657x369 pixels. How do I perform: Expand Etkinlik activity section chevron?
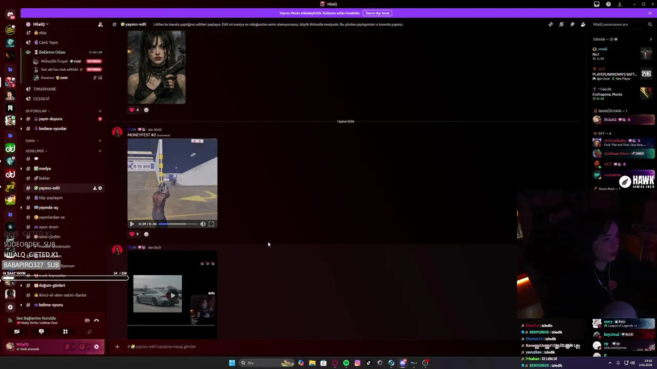[x=651, y=39]
